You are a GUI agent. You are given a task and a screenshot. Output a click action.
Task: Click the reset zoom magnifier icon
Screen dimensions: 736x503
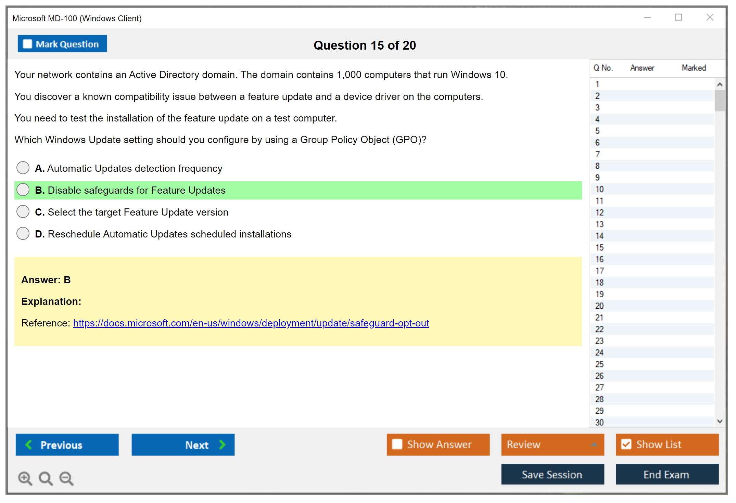pos(46,478)
